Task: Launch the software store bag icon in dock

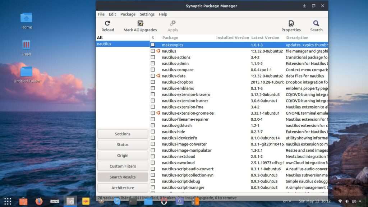Action: tap(23, 201)
